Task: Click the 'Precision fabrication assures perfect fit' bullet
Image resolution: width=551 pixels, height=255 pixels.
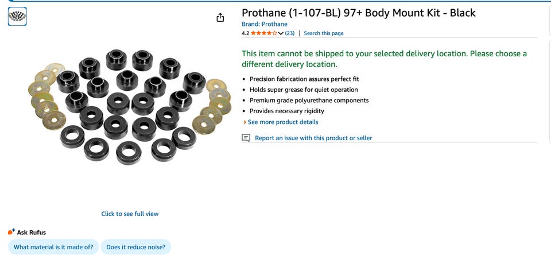Action: point(304,79)
